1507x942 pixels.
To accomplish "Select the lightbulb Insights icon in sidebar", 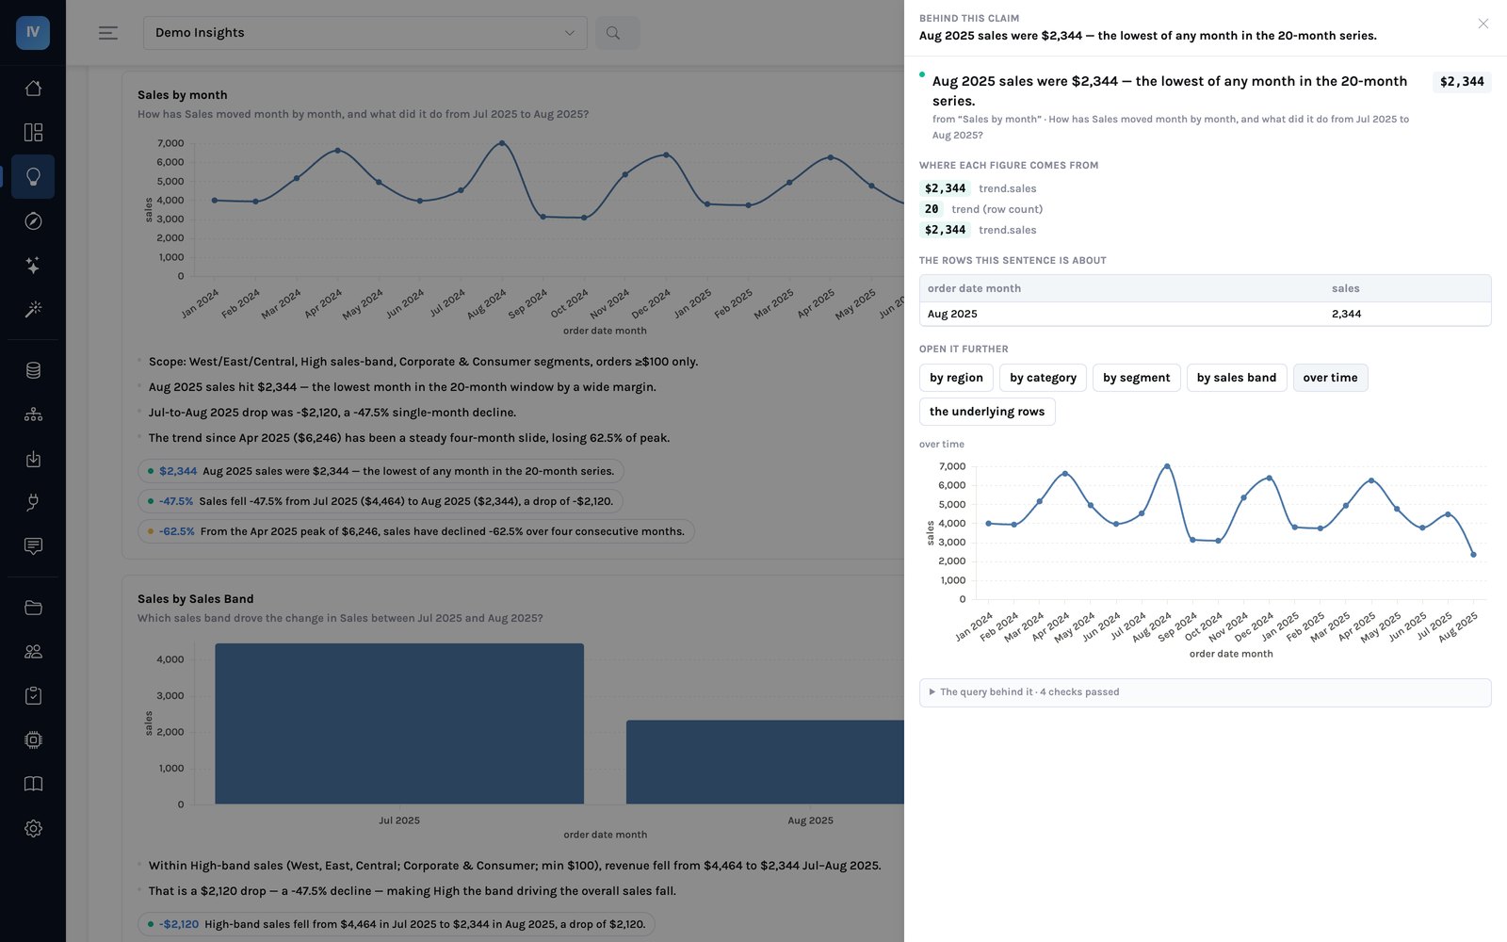I will tap(33, 177).
